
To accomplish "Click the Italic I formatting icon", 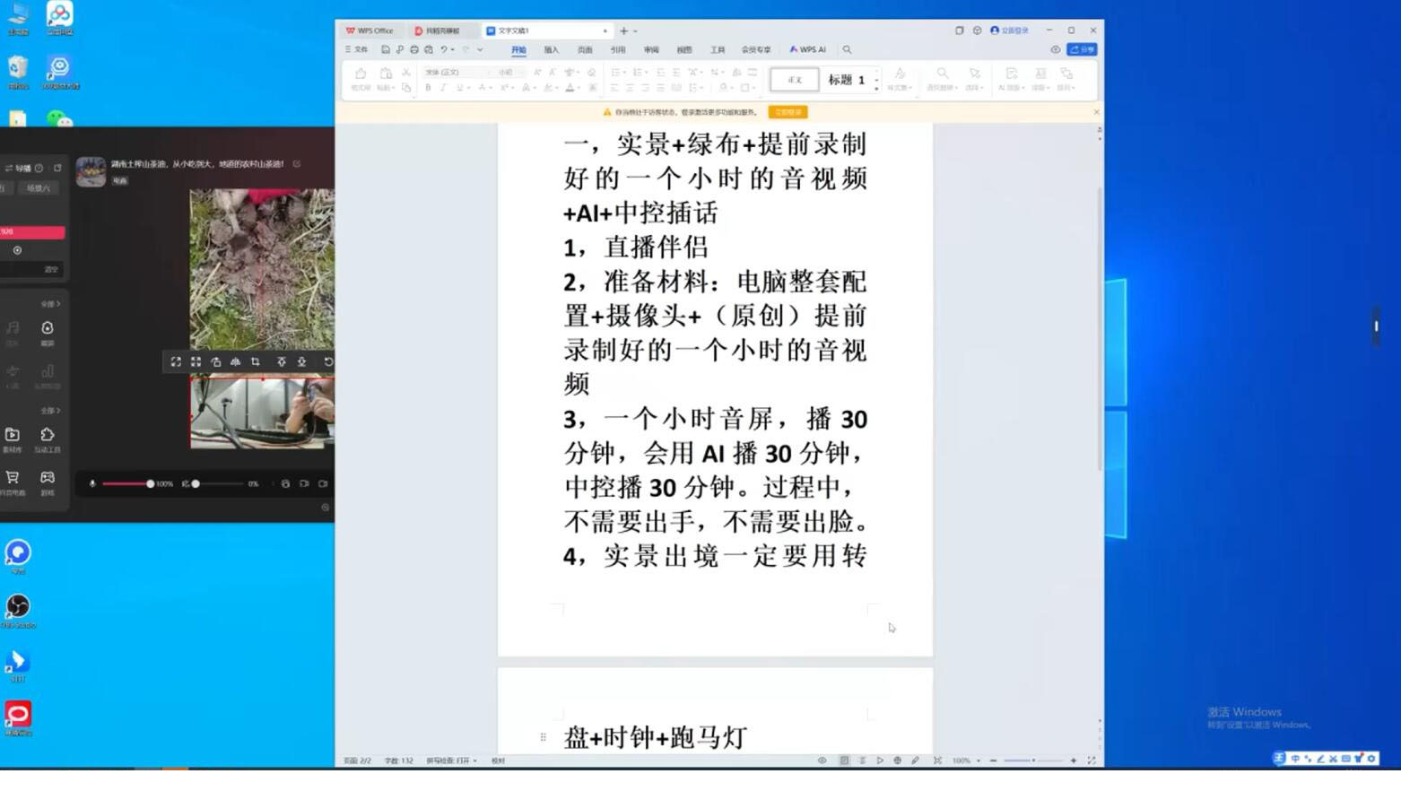I will point(443,88).
